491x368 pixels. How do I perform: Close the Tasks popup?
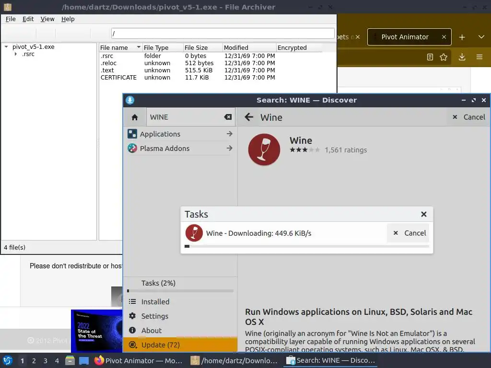point(424,214)
